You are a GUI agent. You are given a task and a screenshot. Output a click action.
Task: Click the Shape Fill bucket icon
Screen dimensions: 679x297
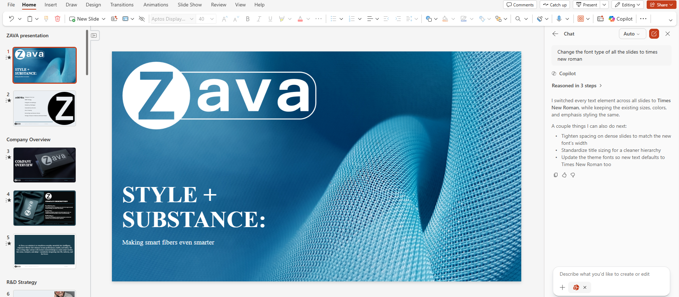[x=445, y=19]
